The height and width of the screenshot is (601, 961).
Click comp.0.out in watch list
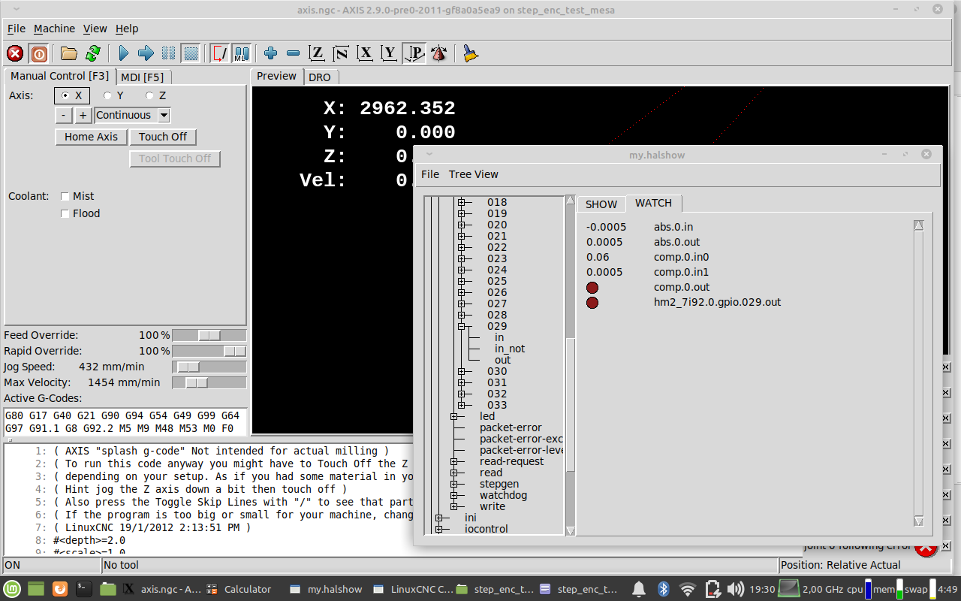pos(681,287)
